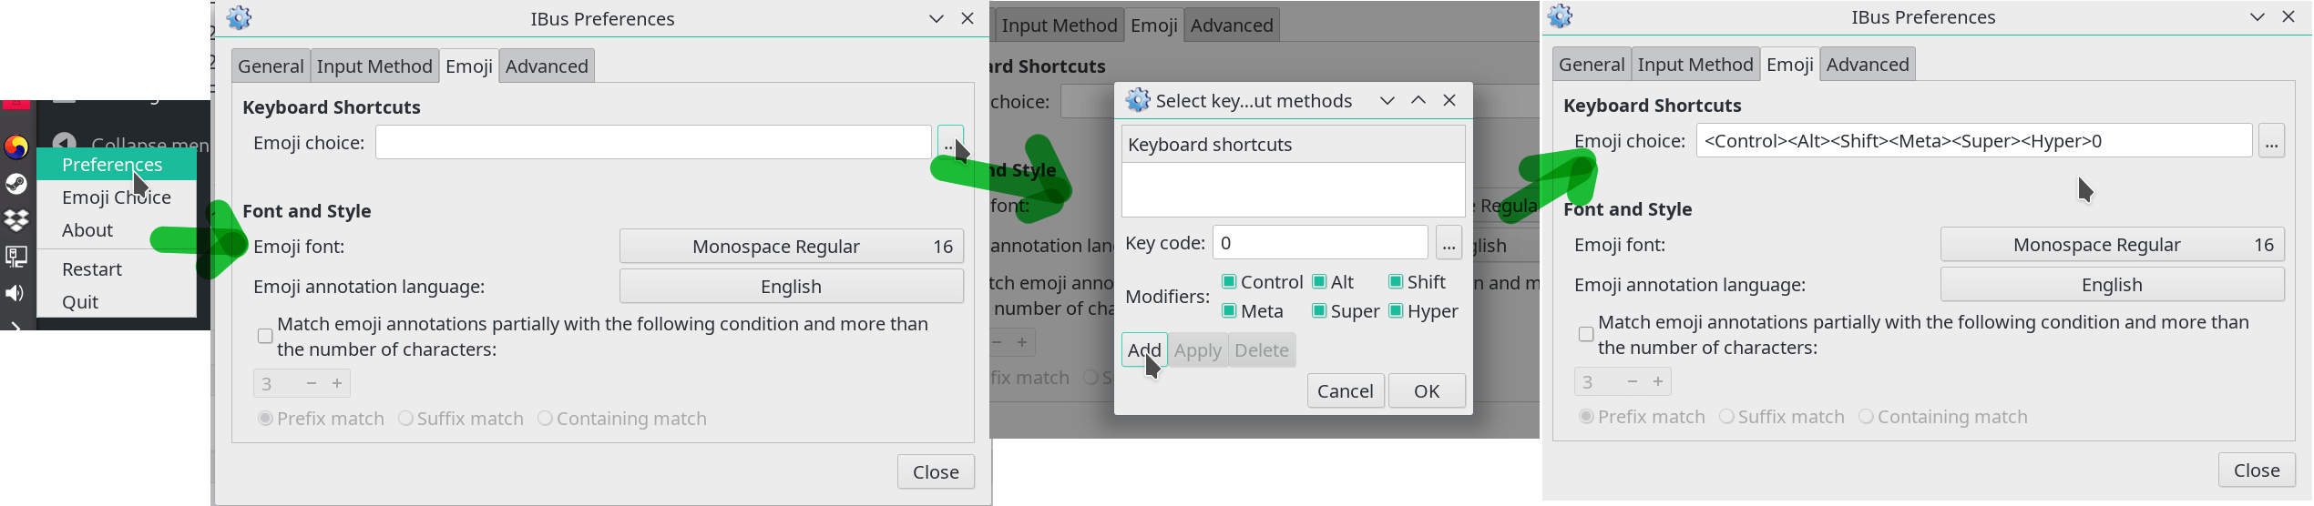Choose Emoji Choice from the tray menu

[117, 197]
